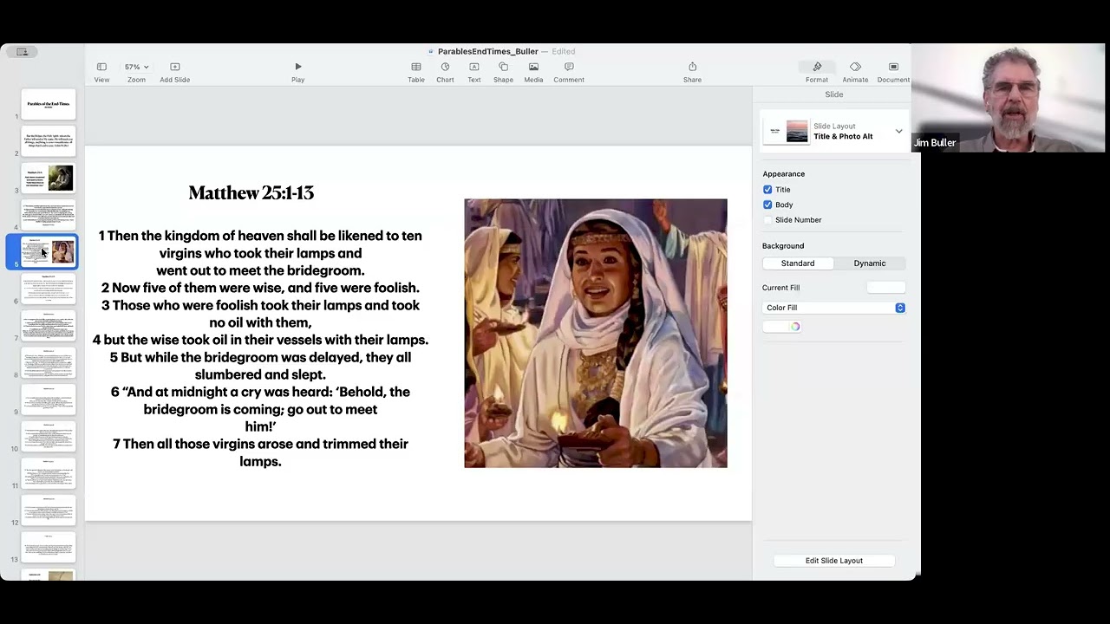The height and width of the screenshot is (624, 1110).
Task: Open the Color Fill dropdown
Action: [x=834, y=308]
